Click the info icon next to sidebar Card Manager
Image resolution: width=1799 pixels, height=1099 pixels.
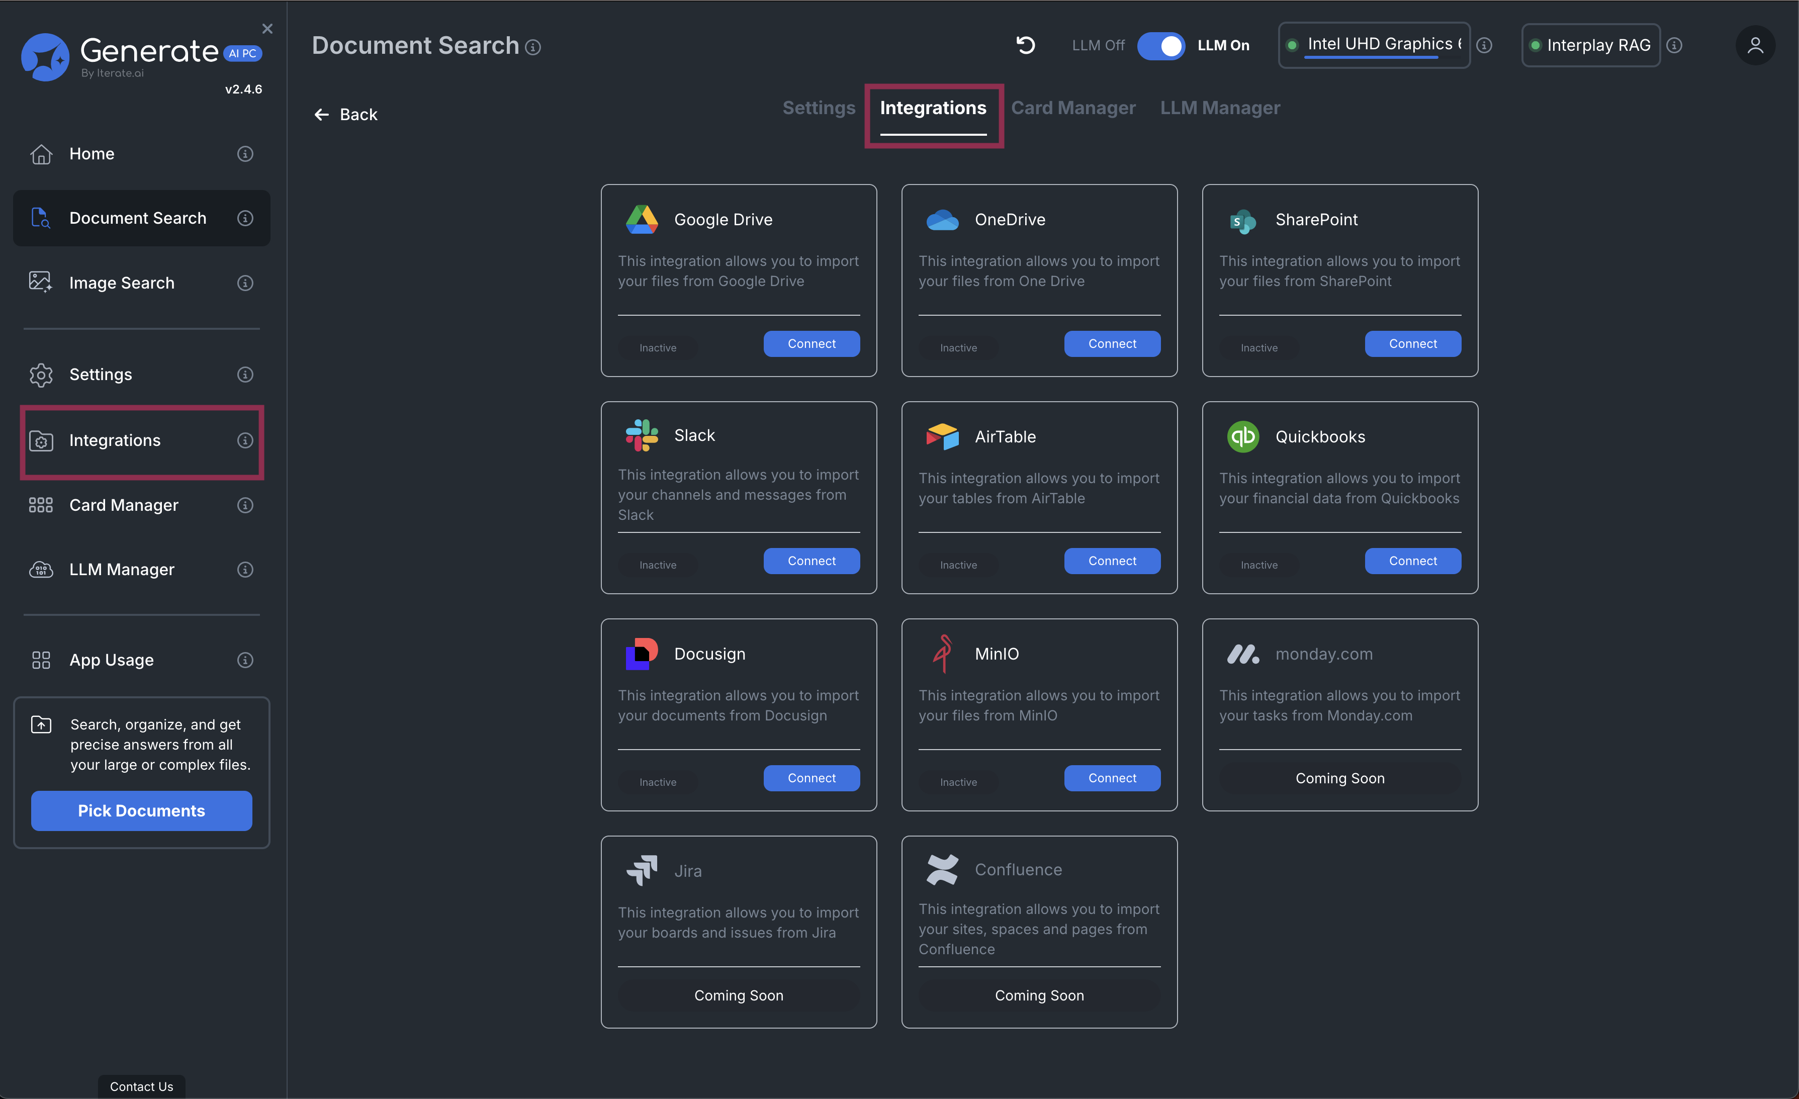point(245,505)
